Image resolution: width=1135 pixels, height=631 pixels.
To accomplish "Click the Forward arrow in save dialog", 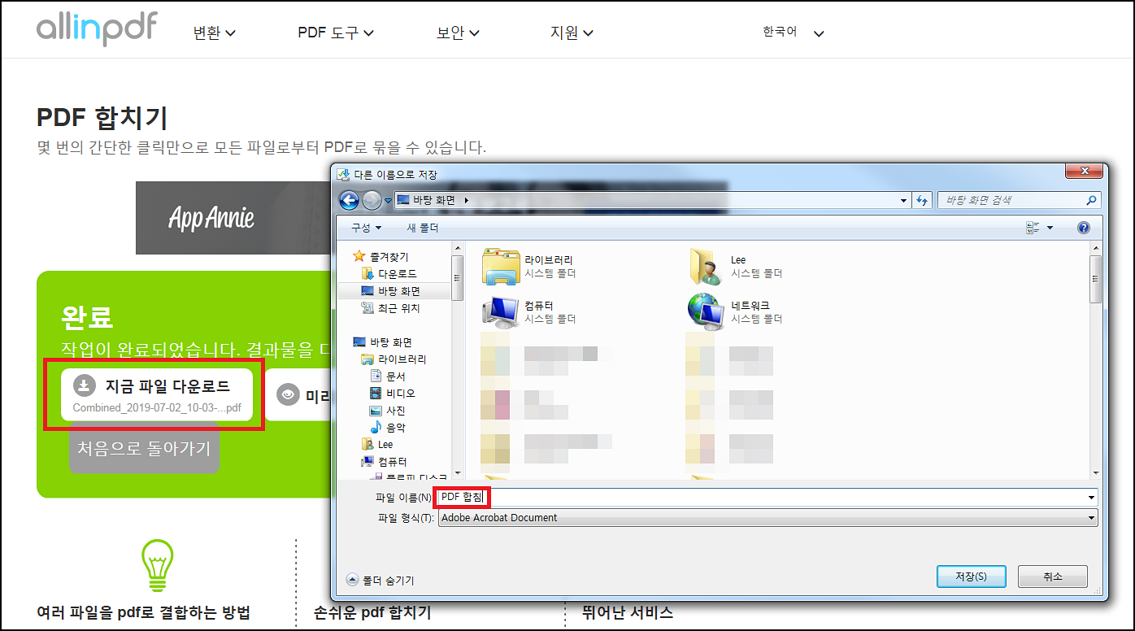I will tap(371, 200).
